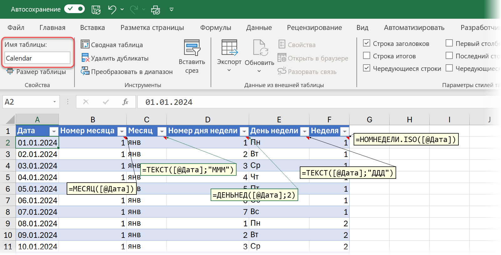The image size is (501, 255).
Task: Click the Свойства external data button
Action: (x=297, y=45)
